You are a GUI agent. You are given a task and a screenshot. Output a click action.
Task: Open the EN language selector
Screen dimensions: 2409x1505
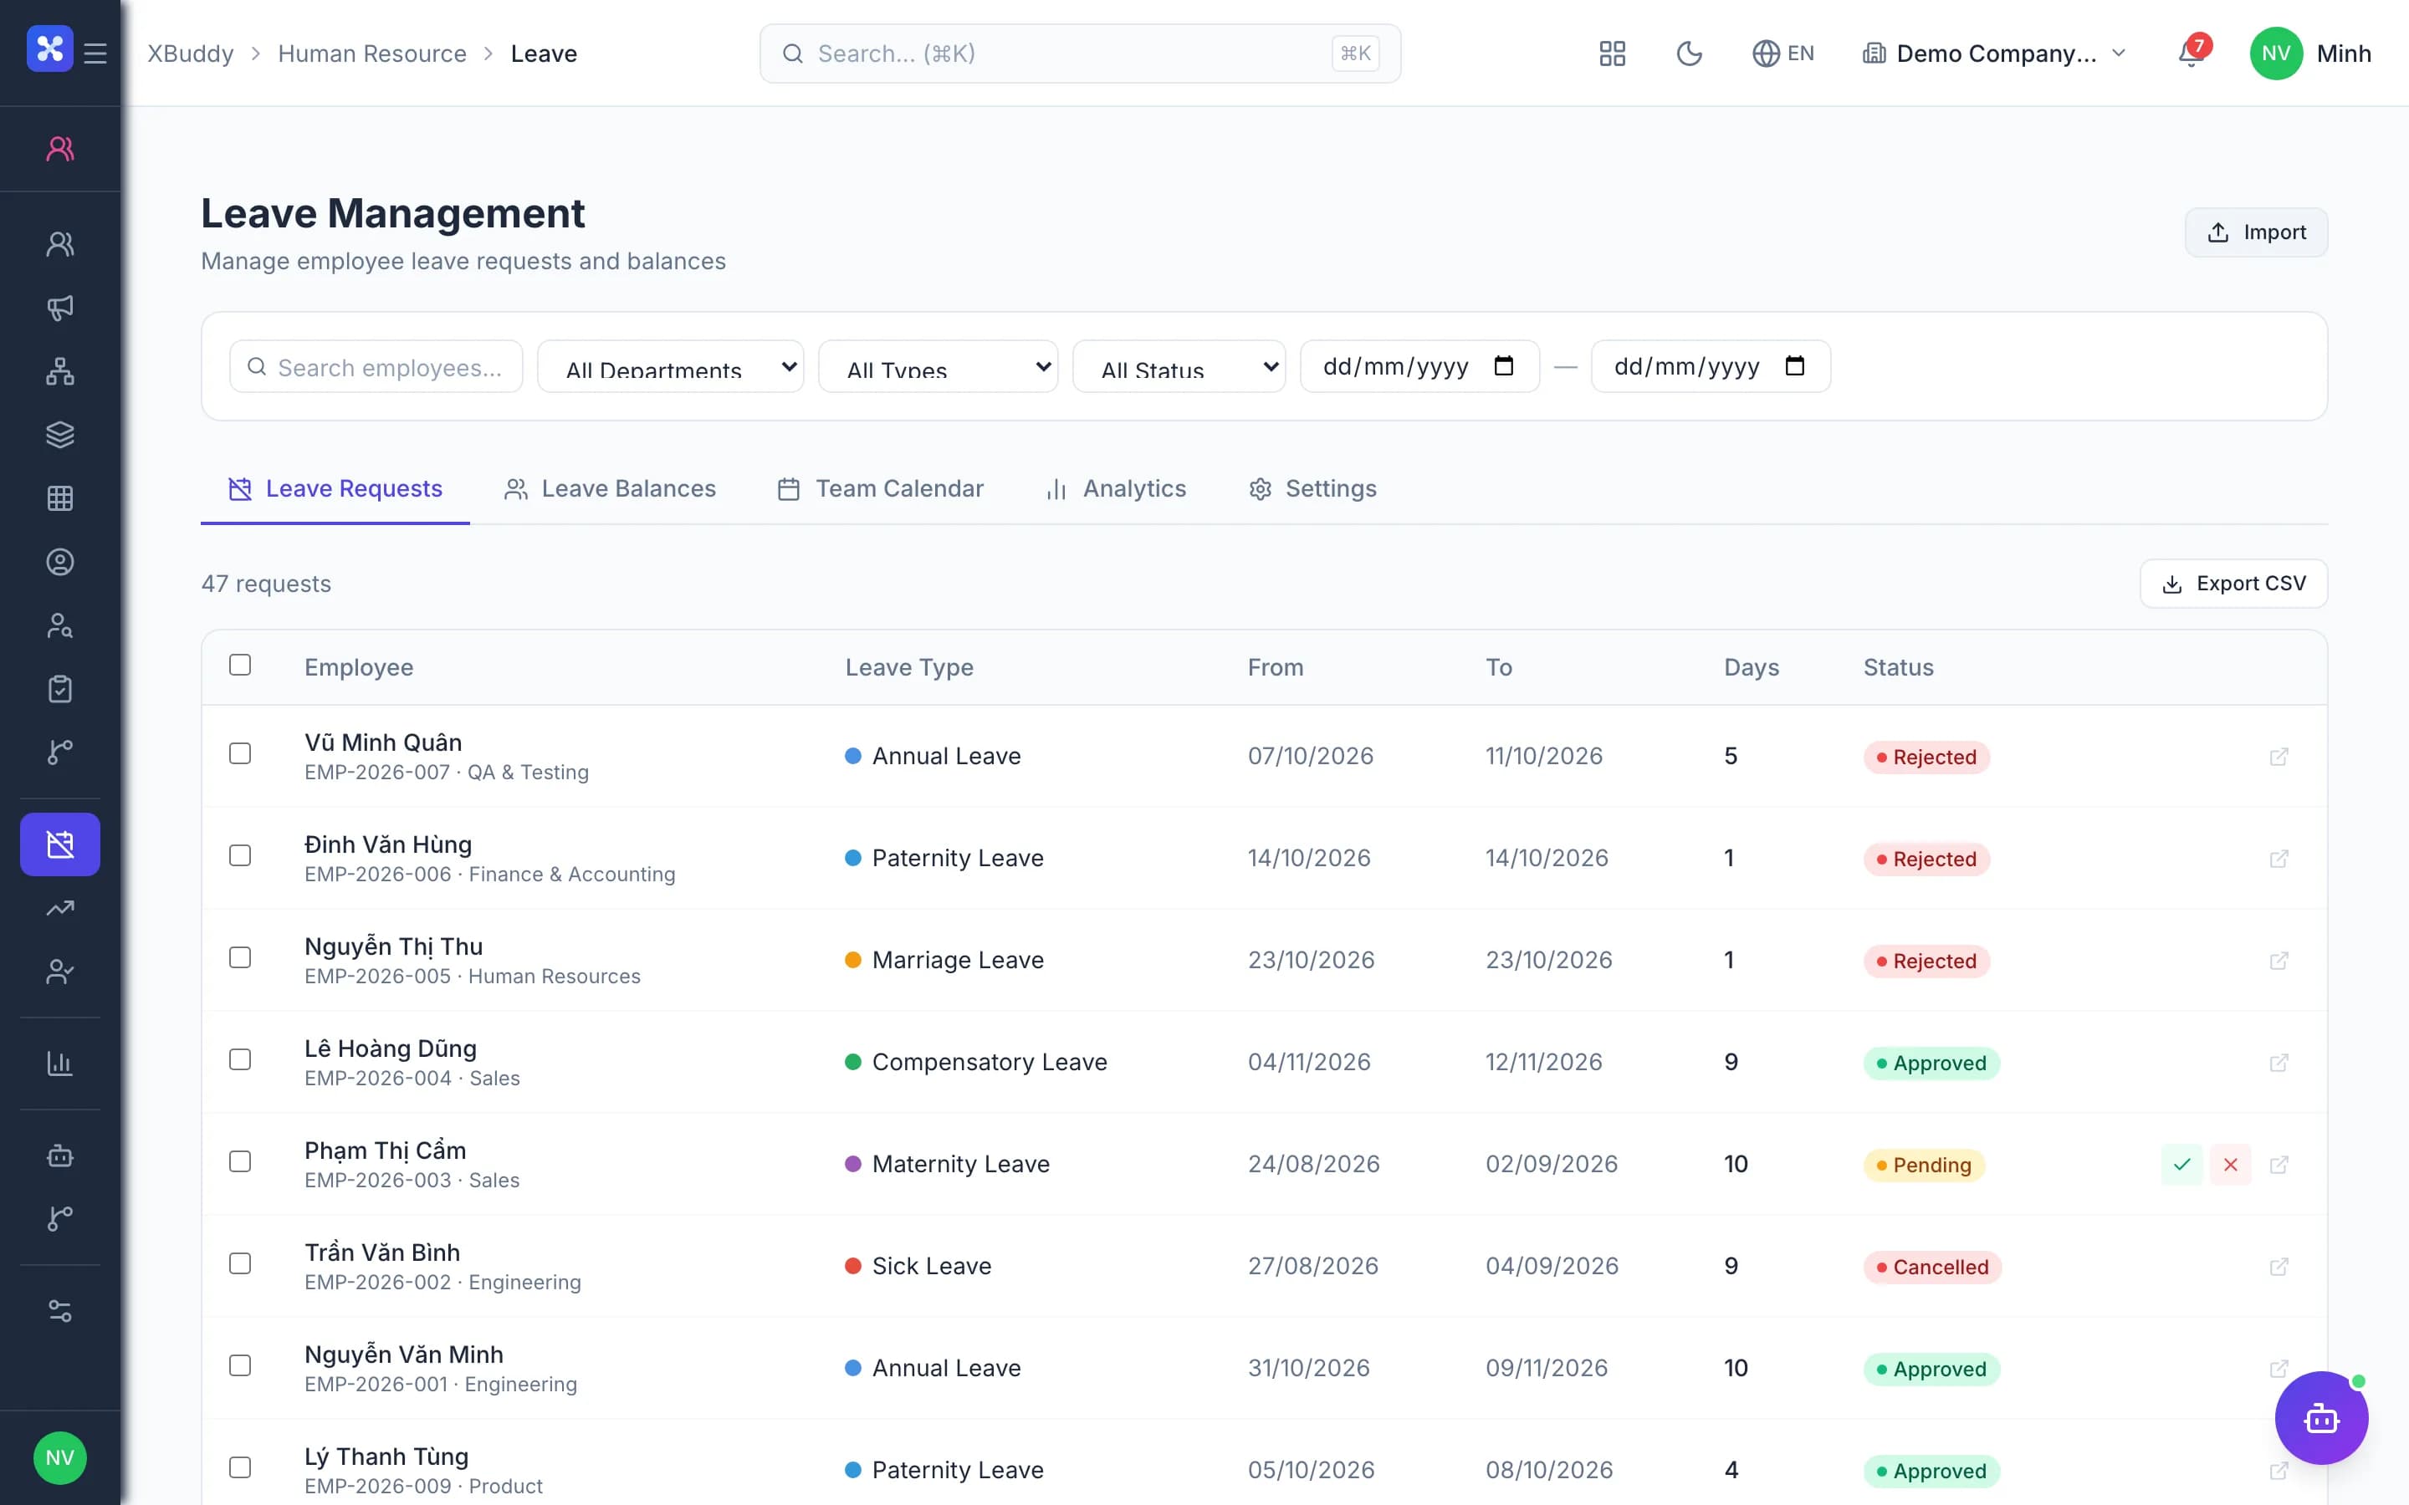pyautogui.click(x=1782, y=54)
